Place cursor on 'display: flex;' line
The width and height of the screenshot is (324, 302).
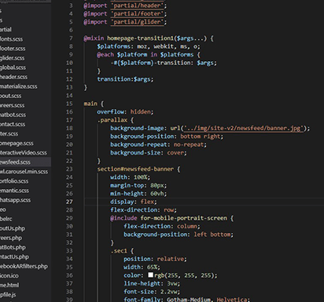134,202
